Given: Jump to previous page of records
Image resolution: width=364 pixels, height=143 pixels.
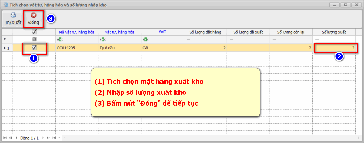Looking at the screenshot, I should tap(11, 138).
